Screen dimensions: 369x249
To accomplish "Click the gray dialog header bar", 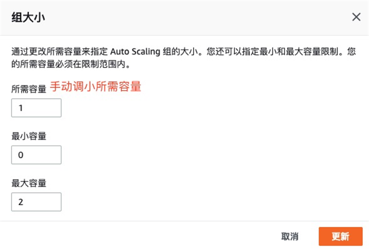I will click(184, 18).
